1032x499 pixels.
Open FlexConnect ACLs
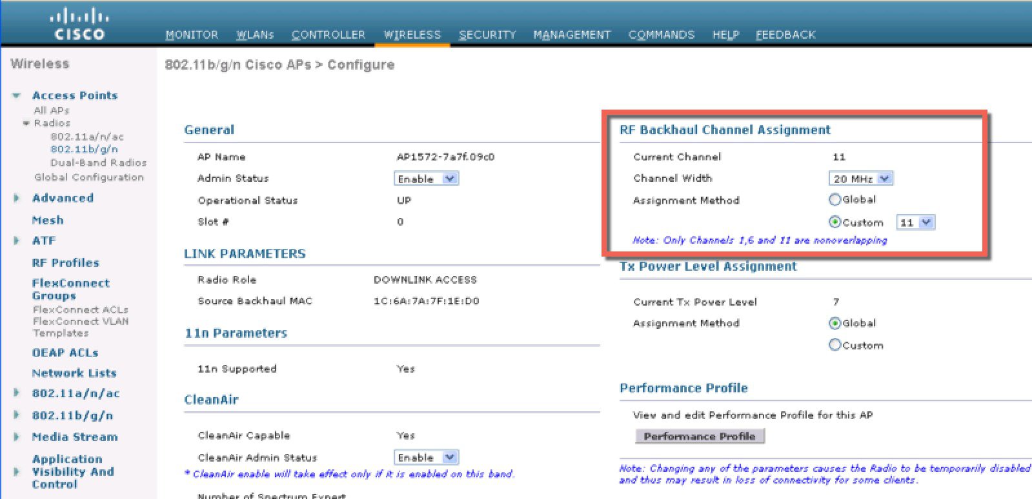pyautogui.click(x=81, y=309)
